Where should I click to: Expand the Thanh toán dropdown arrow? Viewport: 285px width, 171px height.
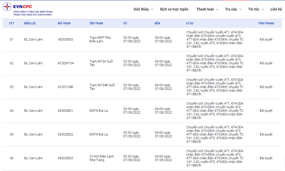(217, 10)
